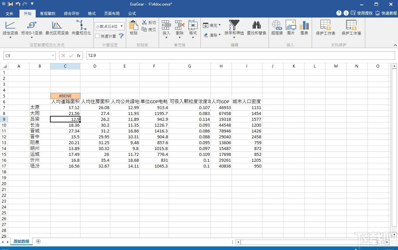Click the fx insert function button
This screenshot has height=250, width=398.
tap(78, 56)
